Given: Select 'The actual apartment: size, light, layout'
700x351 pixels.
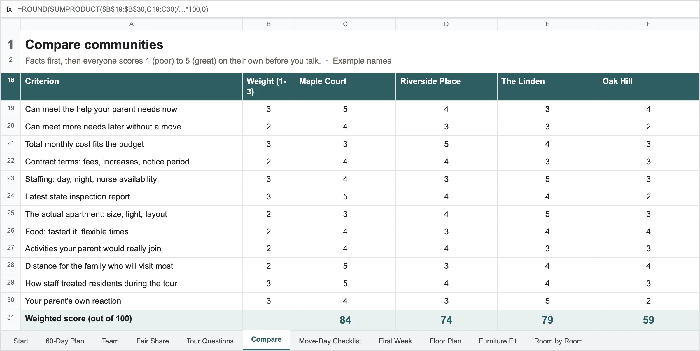Looking at the screenshot, I should (132, 214).
